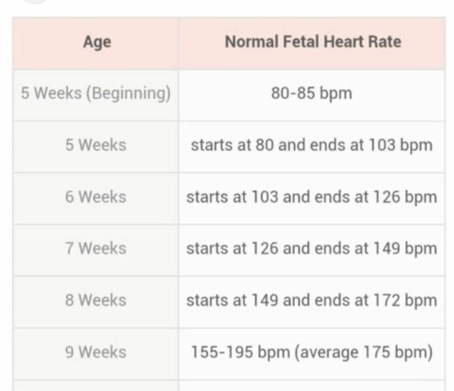
Task: Click '(average 175 bpm)' text
Action: point(365,353)
